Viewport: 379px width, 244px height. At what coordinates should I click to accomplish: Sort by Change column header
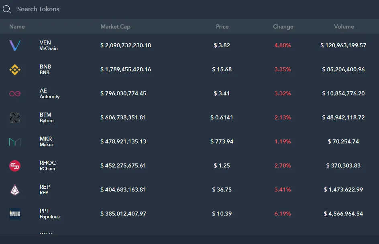point(283,26)
